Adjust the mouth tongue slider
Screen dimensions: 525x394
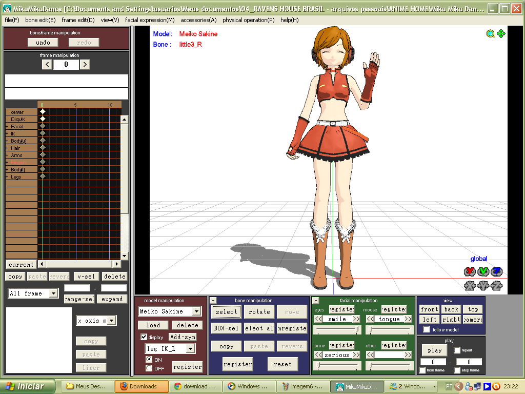pyautogui.click(x=390, y=330)
